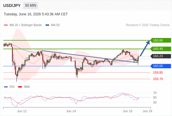This screenshot has height=116, width=172.
Task: Click the chart date and time text
Action: click(36, 14)
